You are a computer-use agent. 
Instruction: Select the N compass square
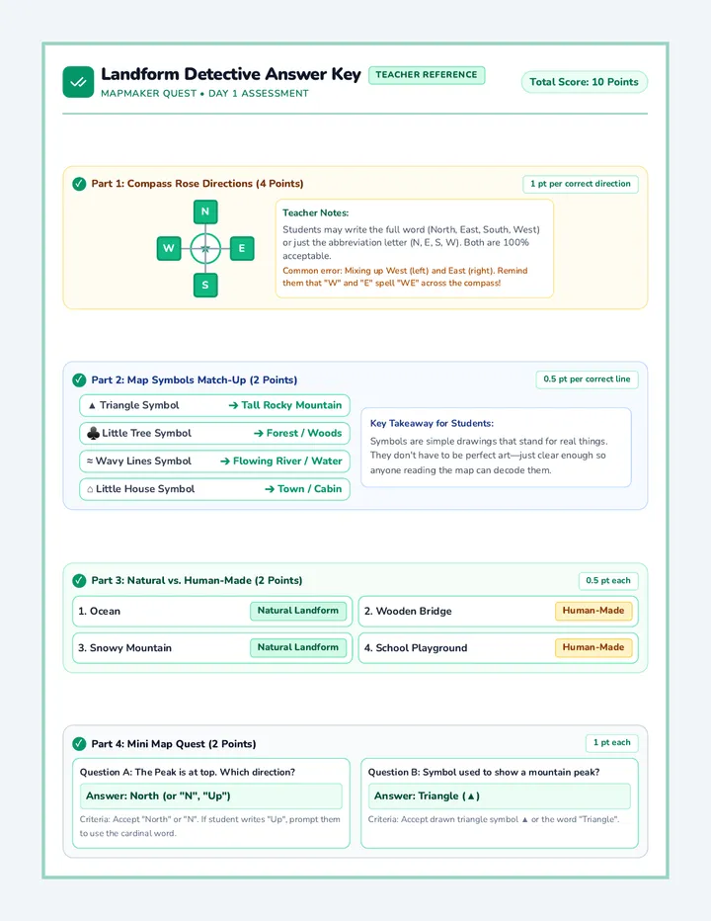pyautogui.click(x=205, y=211)
